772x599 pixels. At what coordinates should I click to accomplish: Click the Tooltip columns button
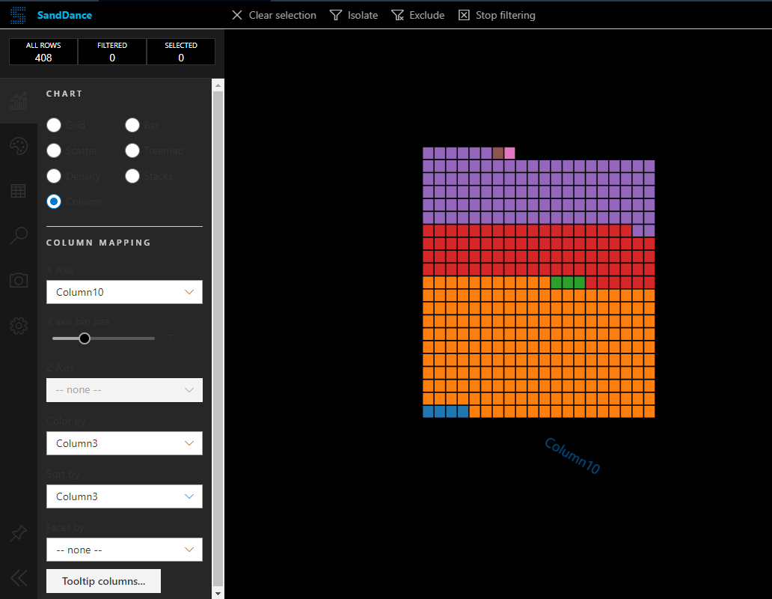(x=103, y=580)
